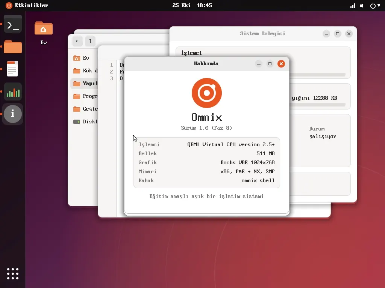Screen dimensions: 385x288
Task: Click the Grafik label
Action: 147,163
